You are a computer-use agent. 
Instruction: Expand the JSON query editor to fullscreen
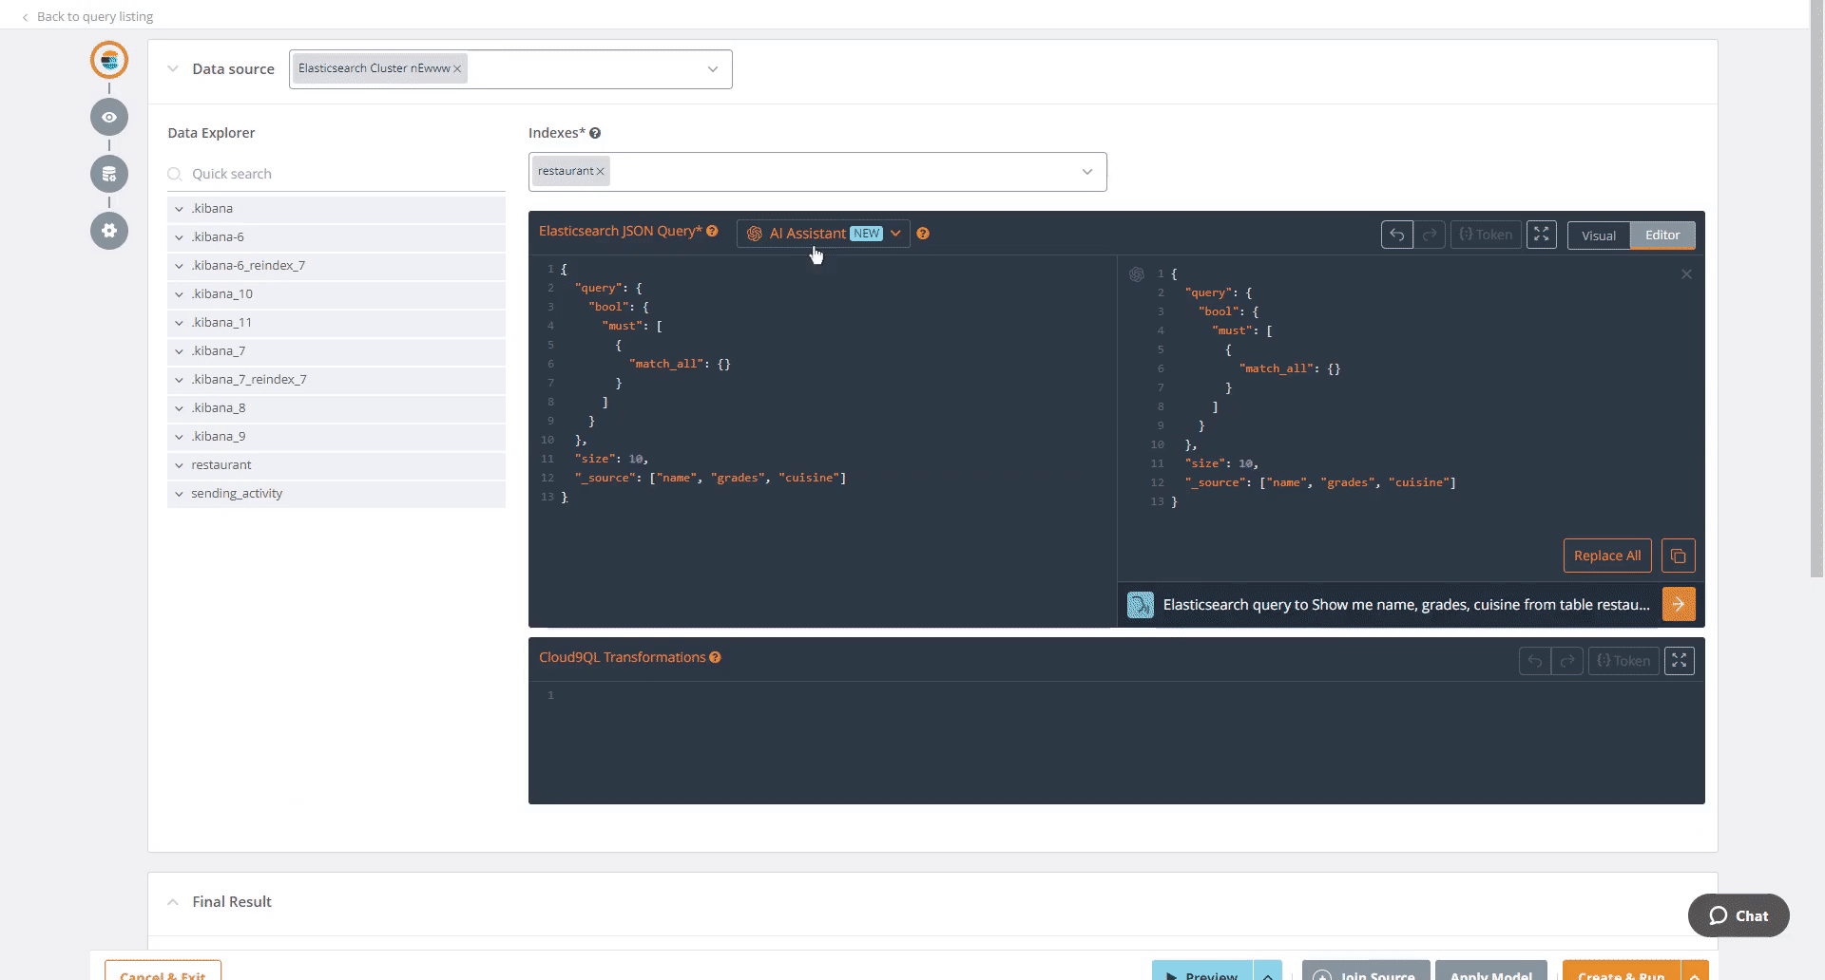coord(1542,234)
